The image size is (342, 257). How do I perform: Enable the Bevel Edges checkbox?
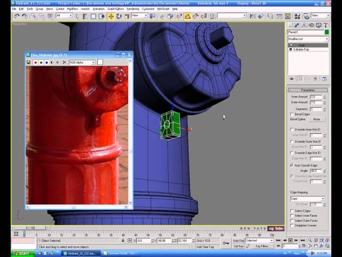pos(292,114)
